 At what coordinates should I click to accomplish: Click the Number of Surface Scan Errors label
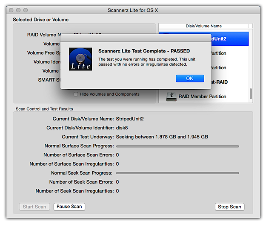pos(79,155)
